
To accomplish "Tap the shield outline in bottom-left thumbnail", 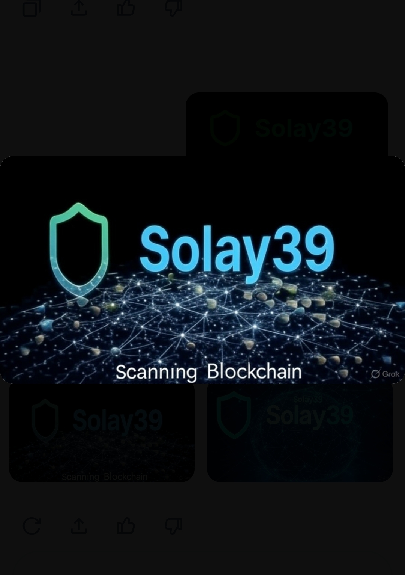I will coord(45,420).
